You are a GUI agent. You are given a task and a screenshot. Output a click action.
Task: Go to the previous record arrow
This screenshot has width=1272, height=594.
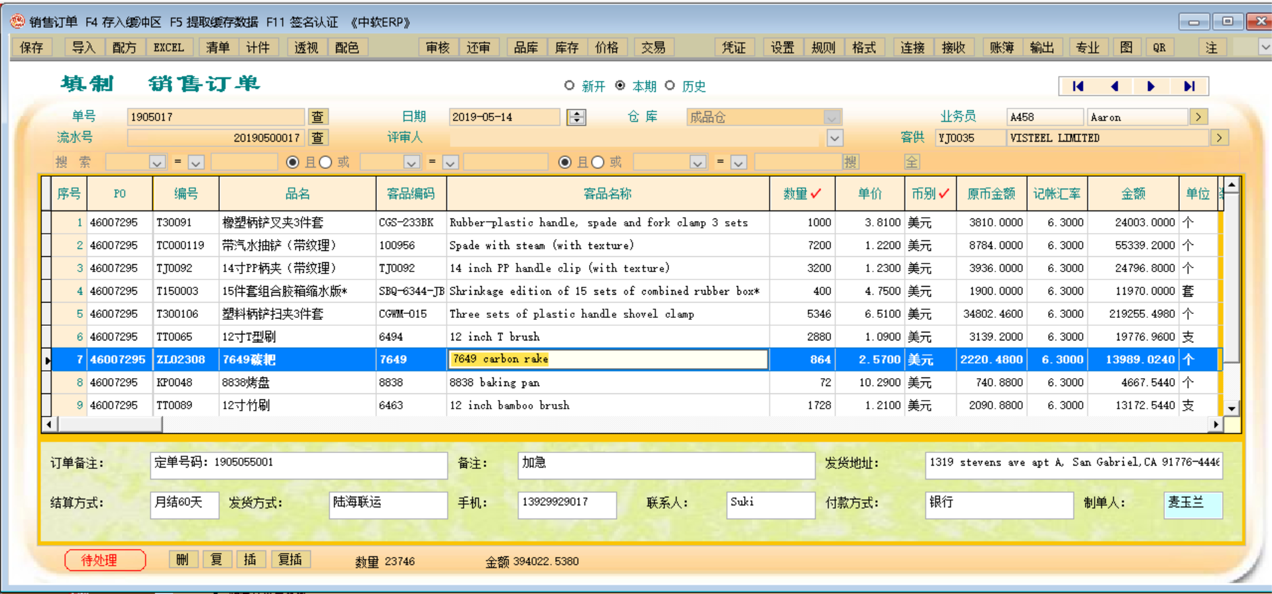1115,86
